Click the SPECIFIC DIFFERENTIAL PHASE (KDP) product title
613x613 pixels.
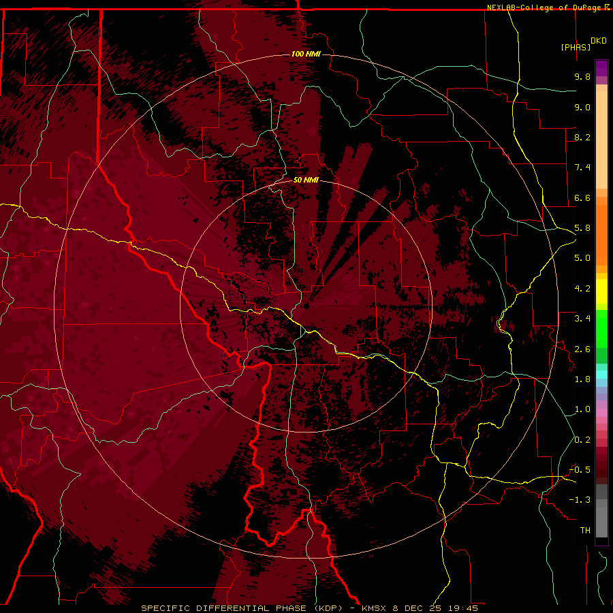[x=242, y=608]
